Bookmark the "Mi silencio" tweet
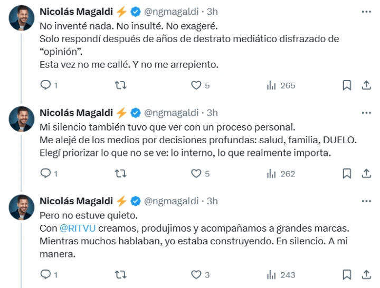The height and width of the screenshot is (288, 380). click(x=347, y=173)
